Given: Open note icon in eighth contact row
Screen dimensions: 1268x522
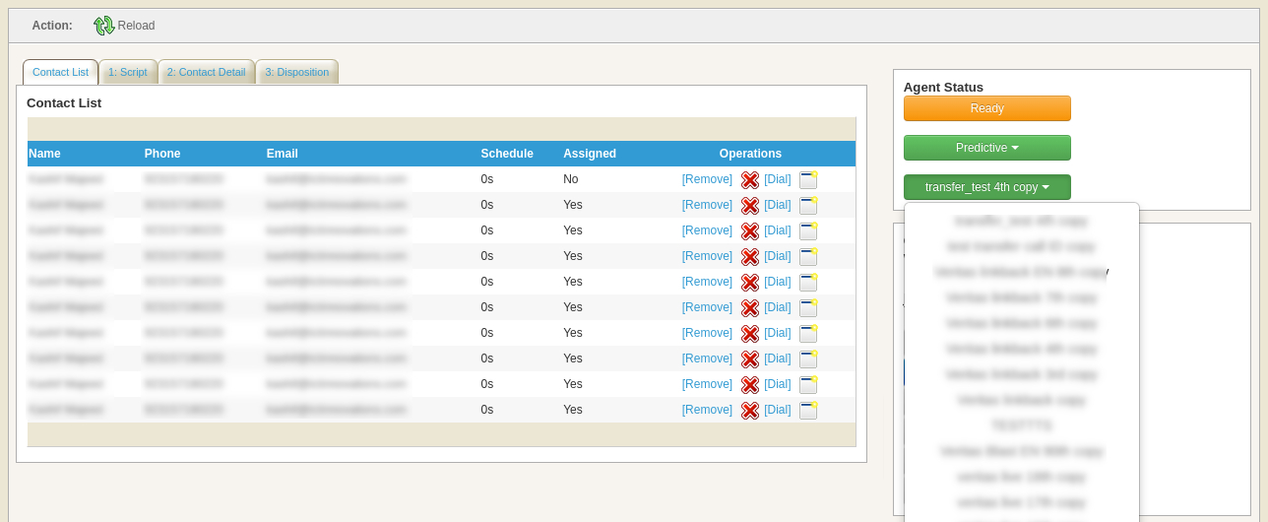Looking at the screenshot, I should coord(808,359).
